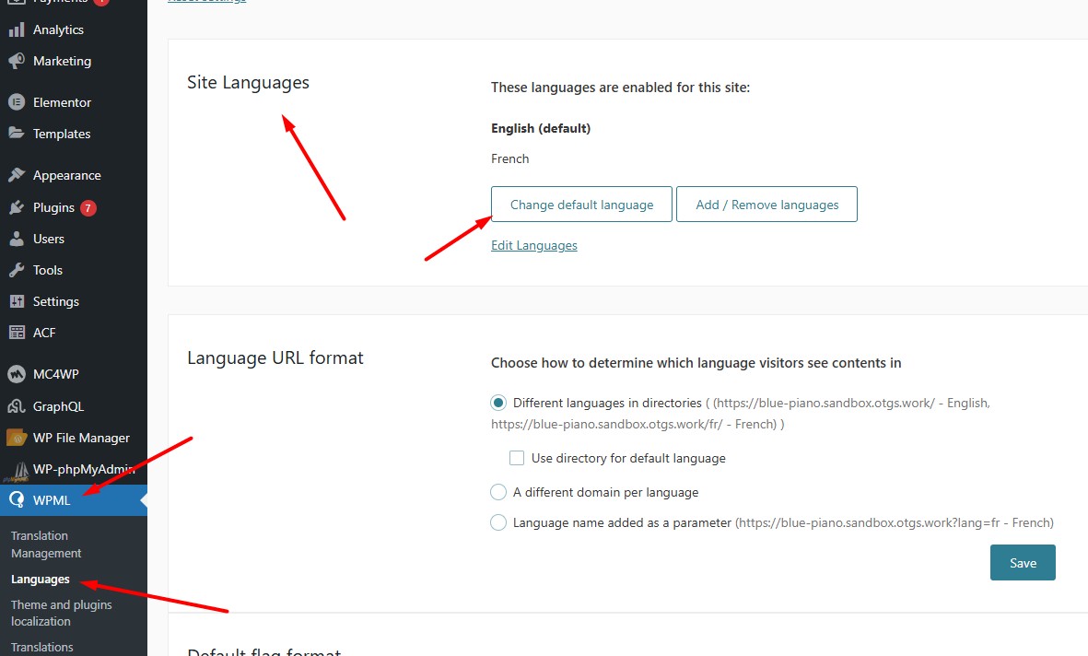Click the Plugins update count badge
Screen dimensions: 1088x656
(88, 207)
